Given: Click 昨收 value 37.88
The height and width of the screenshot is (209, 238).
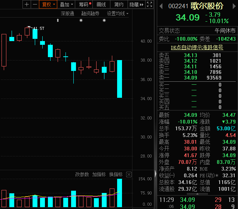Looking at the screenshot, I should click(x=229, y=149).
